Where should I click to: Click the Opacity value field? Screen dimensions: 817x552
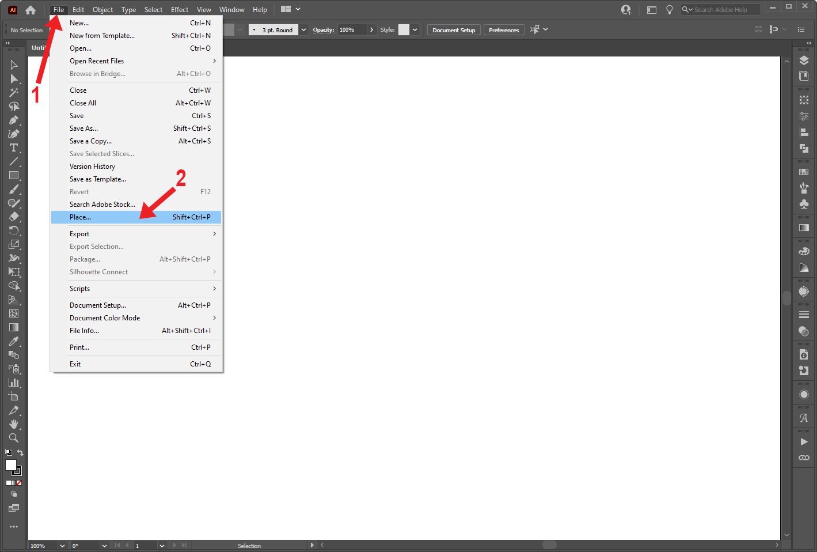(x=352, y=30)
